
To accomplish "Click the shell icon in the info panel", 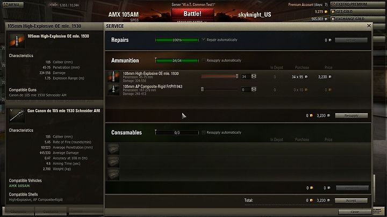I will [17, 41].
